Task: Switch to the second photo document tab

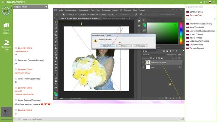Action: coord(115,18)
